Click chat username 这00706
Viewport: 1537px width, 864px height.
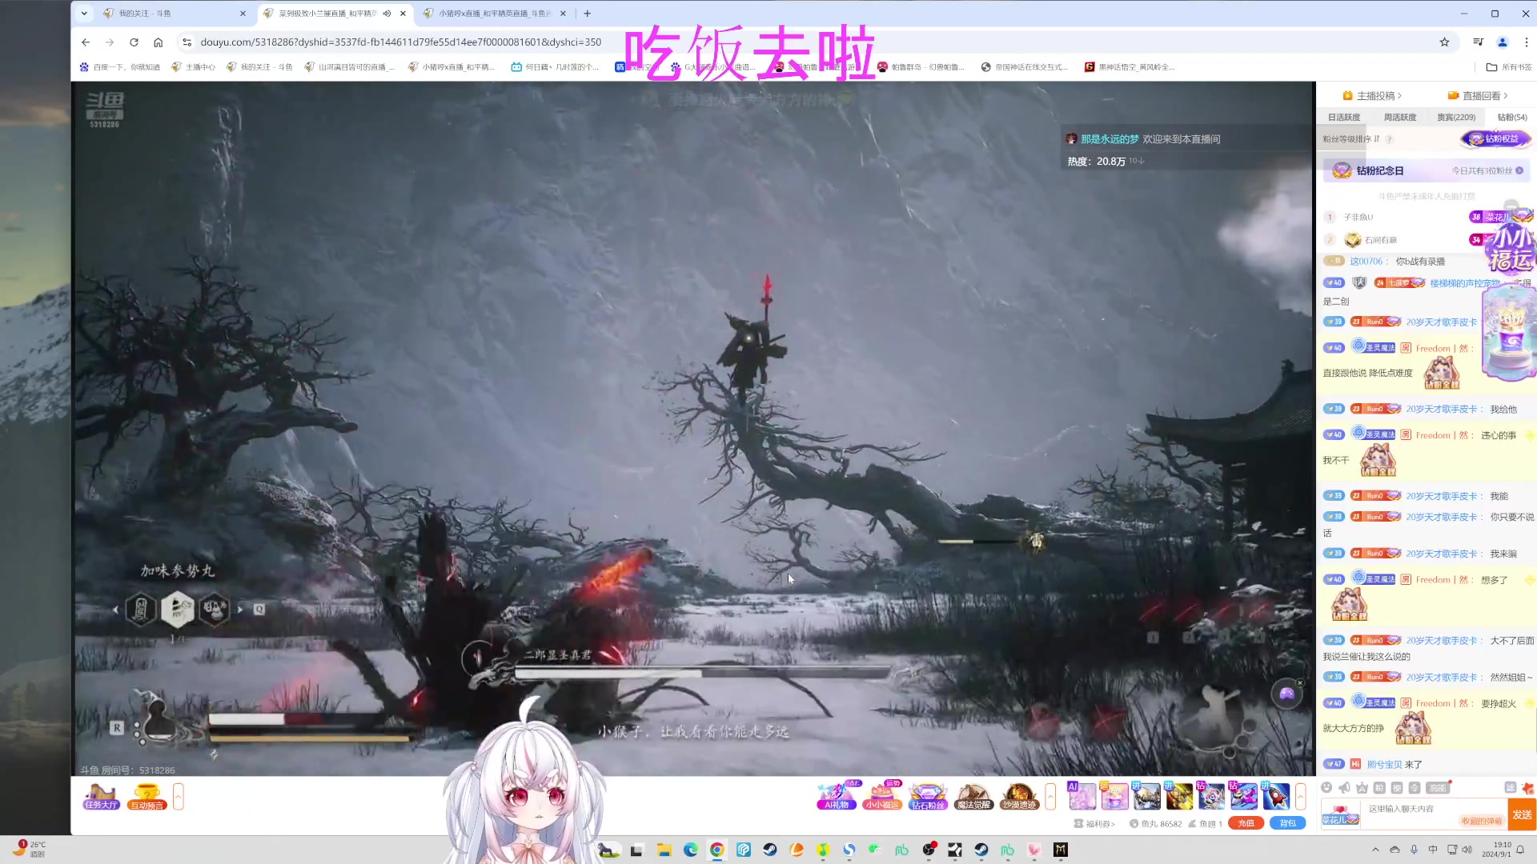point(1366,261)
